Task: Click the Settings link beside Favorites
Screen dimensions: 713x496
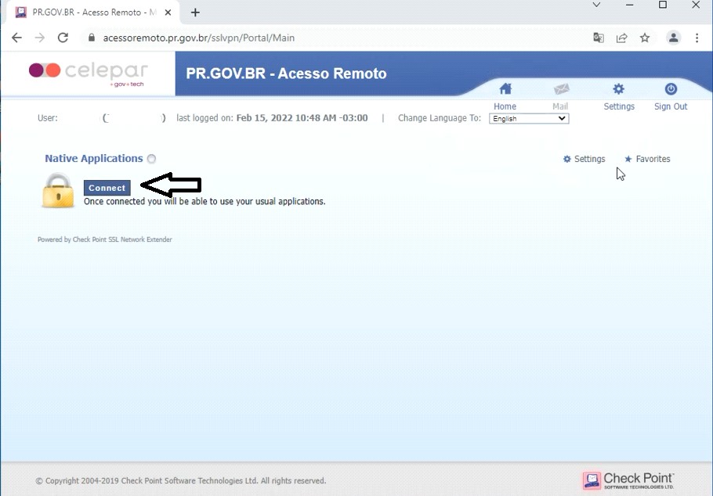Action: click(x=585, y=159)
